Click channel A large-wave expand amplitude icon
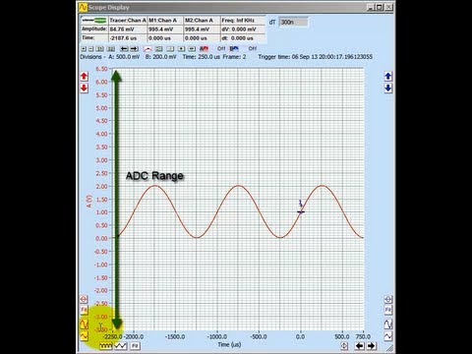472x354 pixels. [84, 324]
